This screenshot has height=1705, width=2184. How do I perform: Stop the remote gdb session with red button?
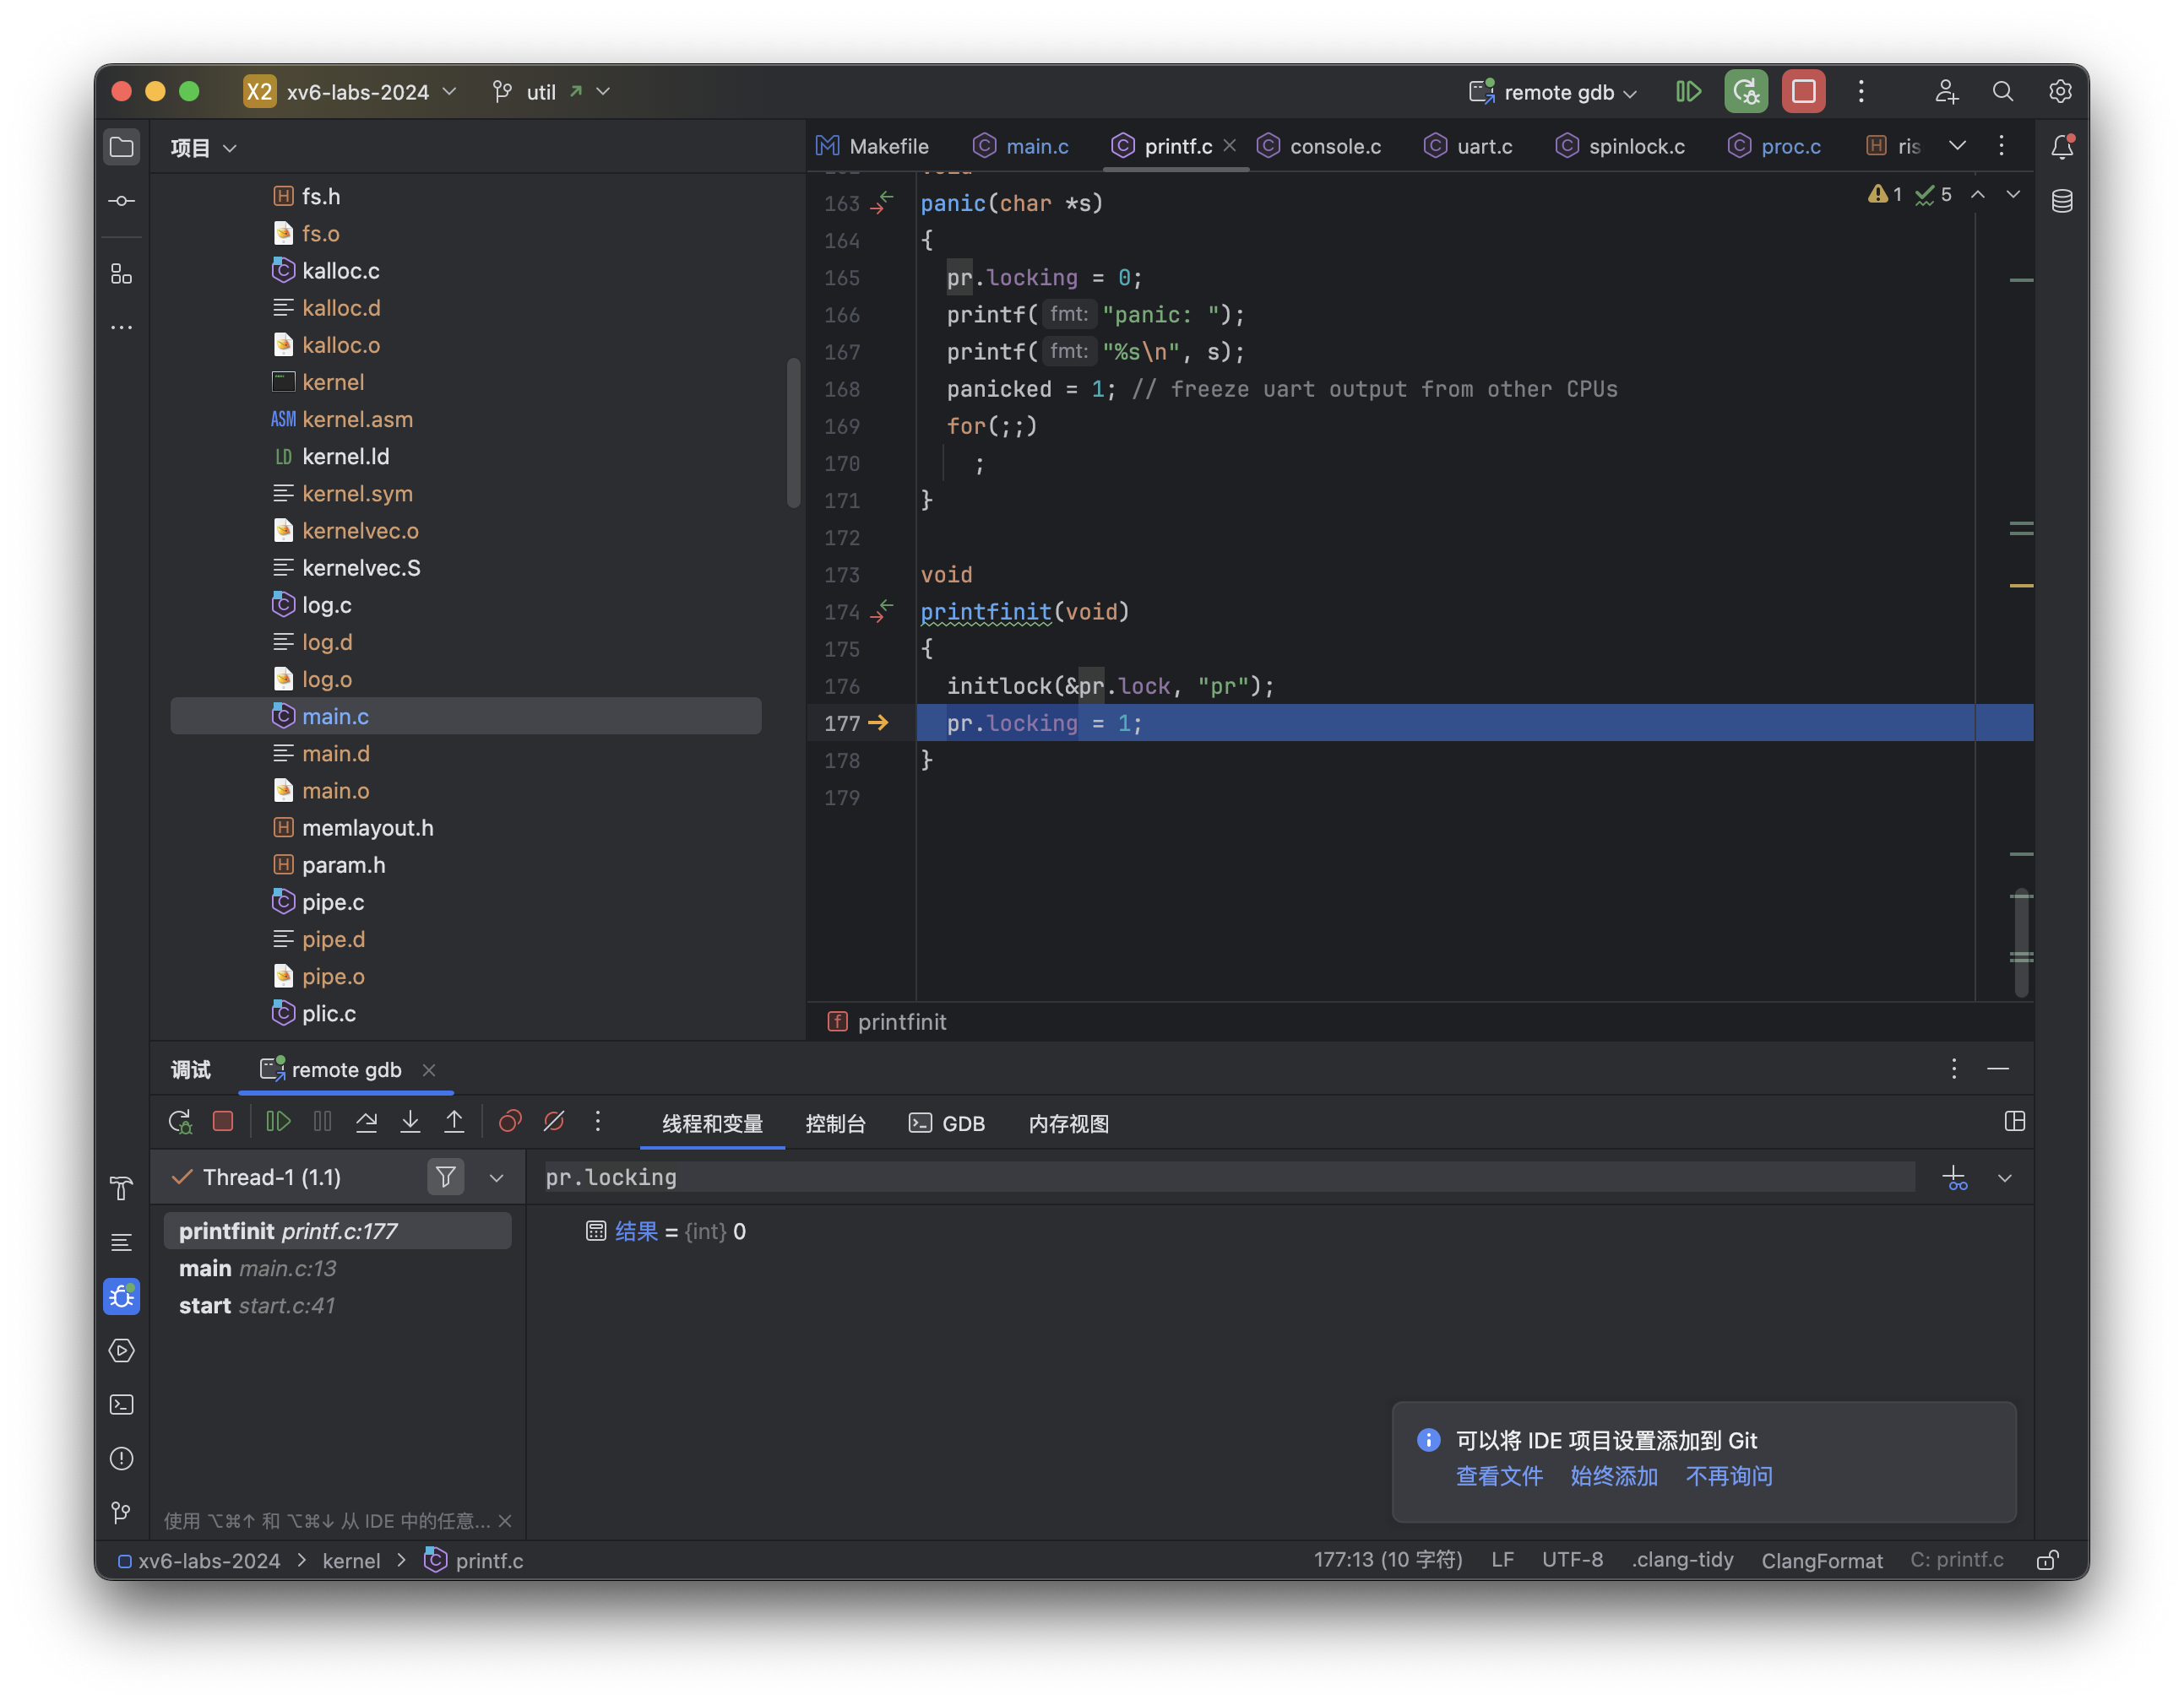[1803, 92]
